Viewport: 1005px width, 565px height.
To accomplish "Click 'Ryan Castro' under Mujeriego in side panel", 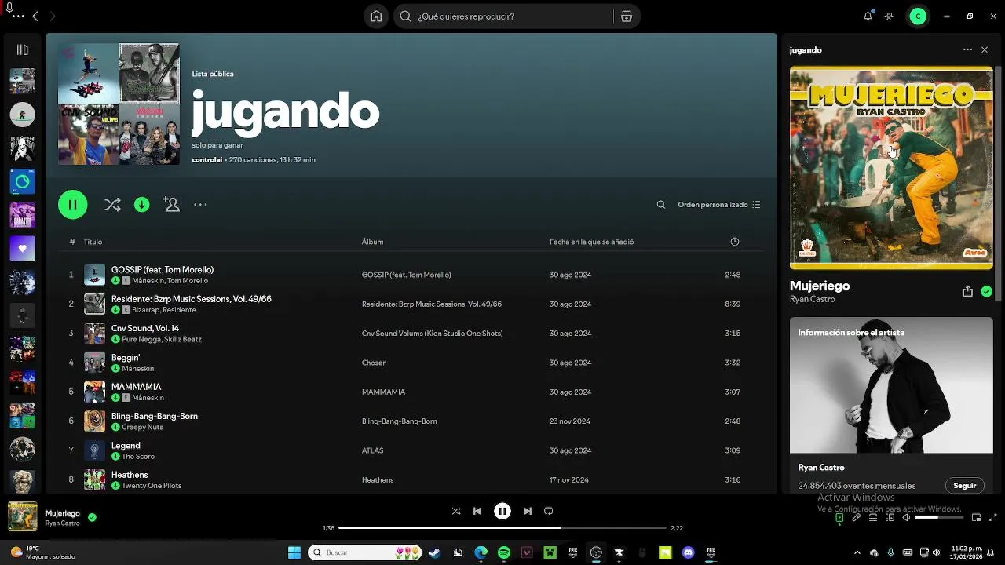I will pyautogui.click(x=813, y=299).
